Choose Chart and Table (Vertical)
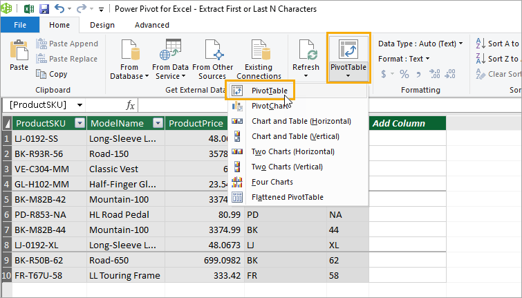The width and height of the screenshot is (522, 298). (x=298, y=136)
